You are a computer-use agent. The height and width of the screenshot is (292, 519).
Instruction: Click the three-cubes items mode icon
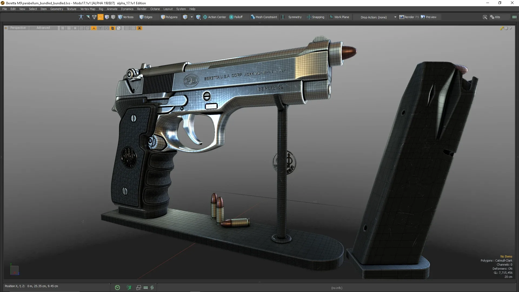coord(94,17)
